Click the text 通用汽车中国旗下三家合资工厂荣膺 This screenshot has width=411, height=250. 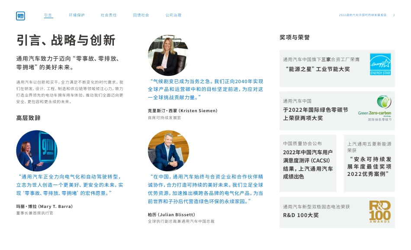[321, 59]
